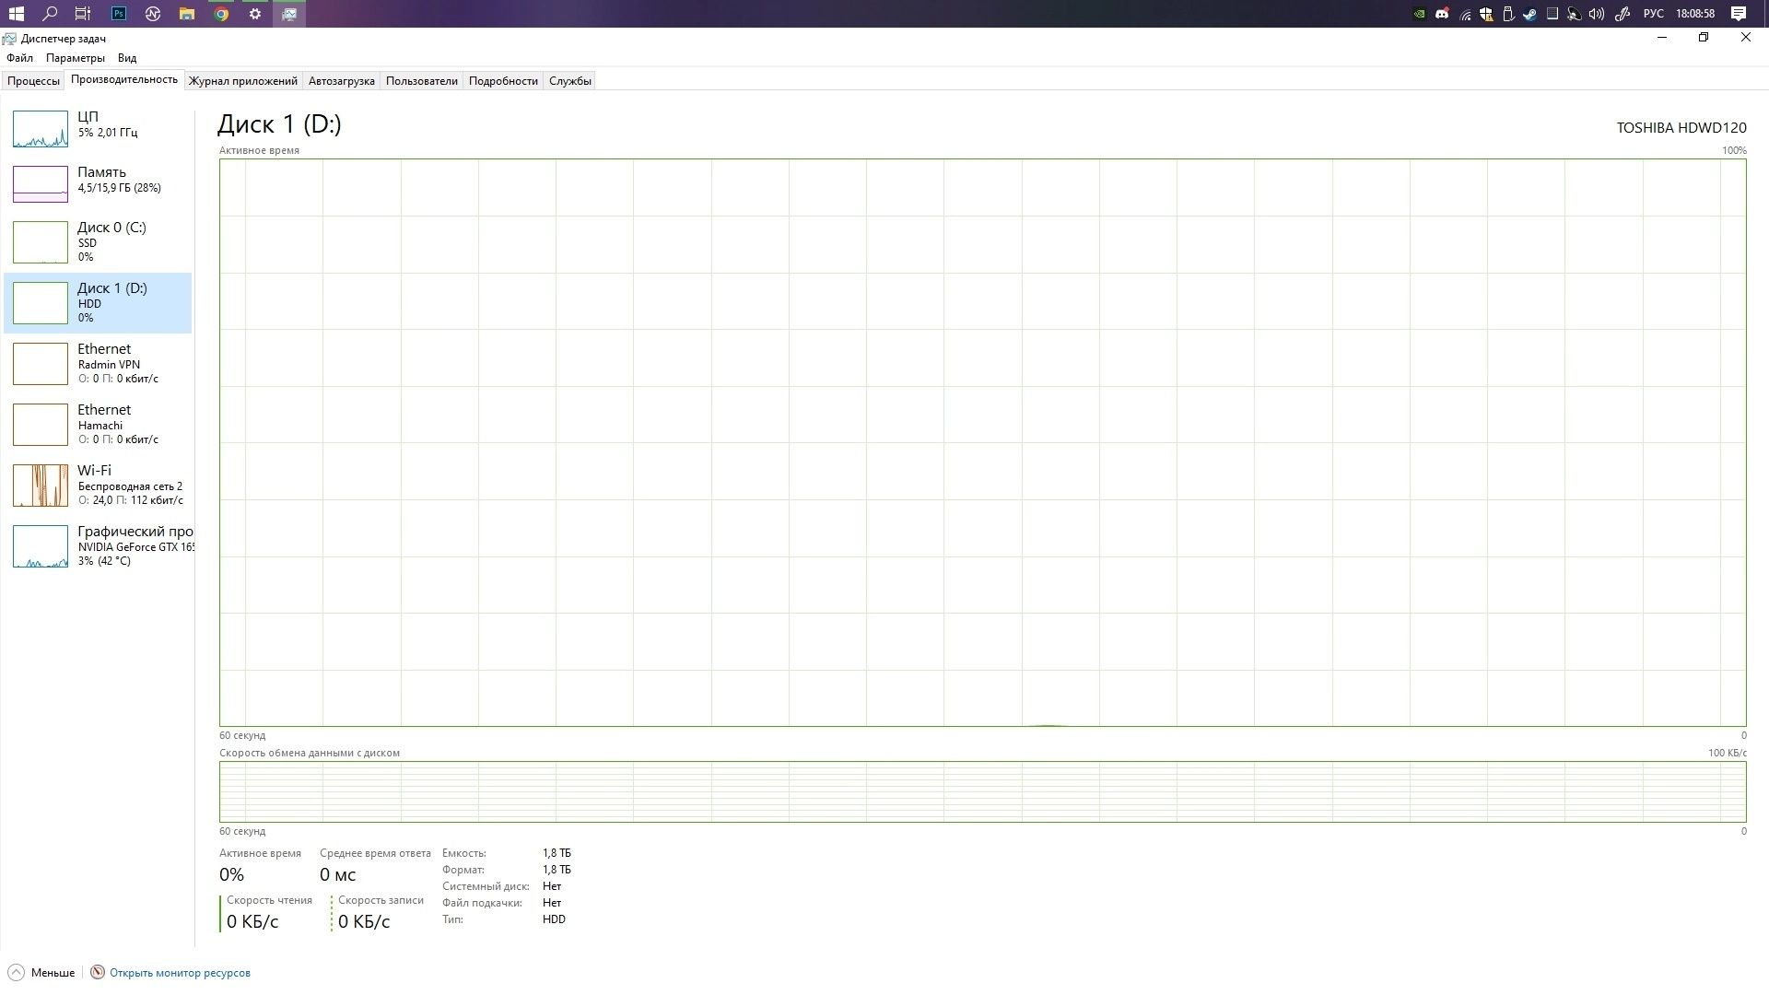Launch Chrome from the taskbar
The width and height of the screenshot is (1769, 995).
(221, 14)
